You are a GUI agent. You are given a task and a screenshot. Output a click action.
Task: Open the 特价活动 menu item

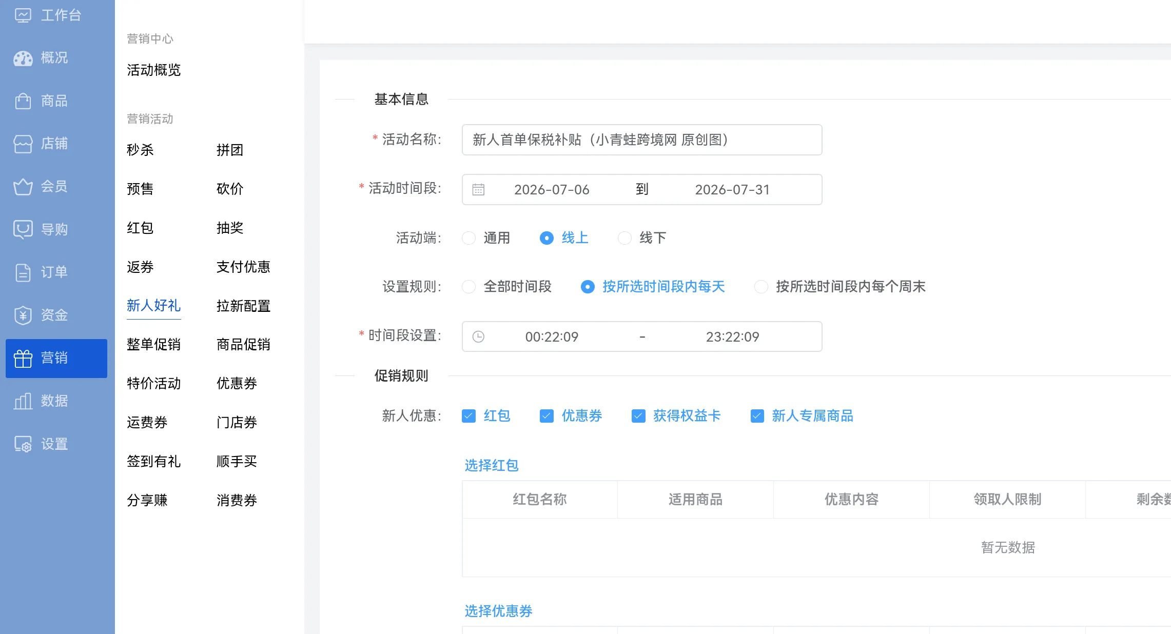pyautogui.click(x=153, y=384)
